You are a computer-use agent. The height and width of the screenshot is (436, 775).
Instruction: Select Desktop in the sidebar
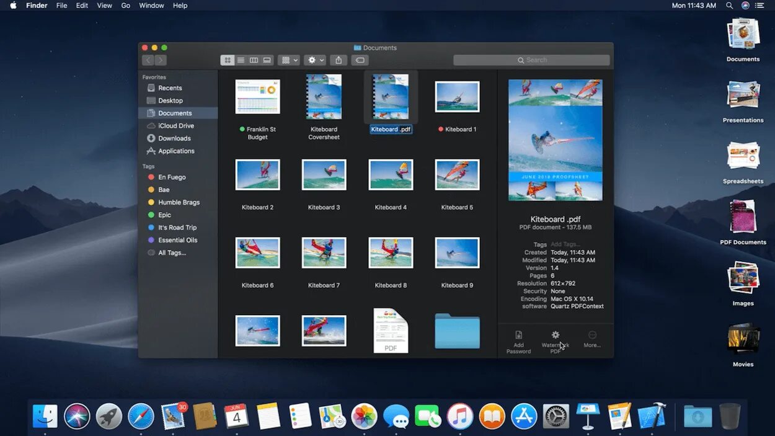(x=178, y=100)
